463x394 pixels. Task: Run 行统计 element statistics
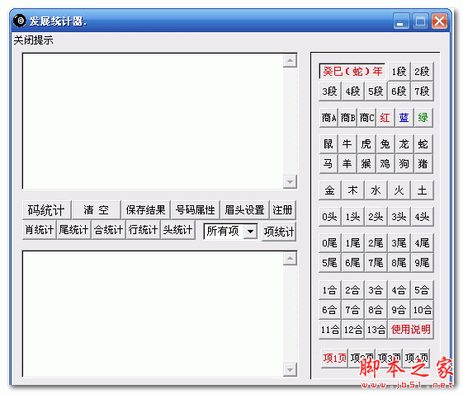(x=144, y=230)
